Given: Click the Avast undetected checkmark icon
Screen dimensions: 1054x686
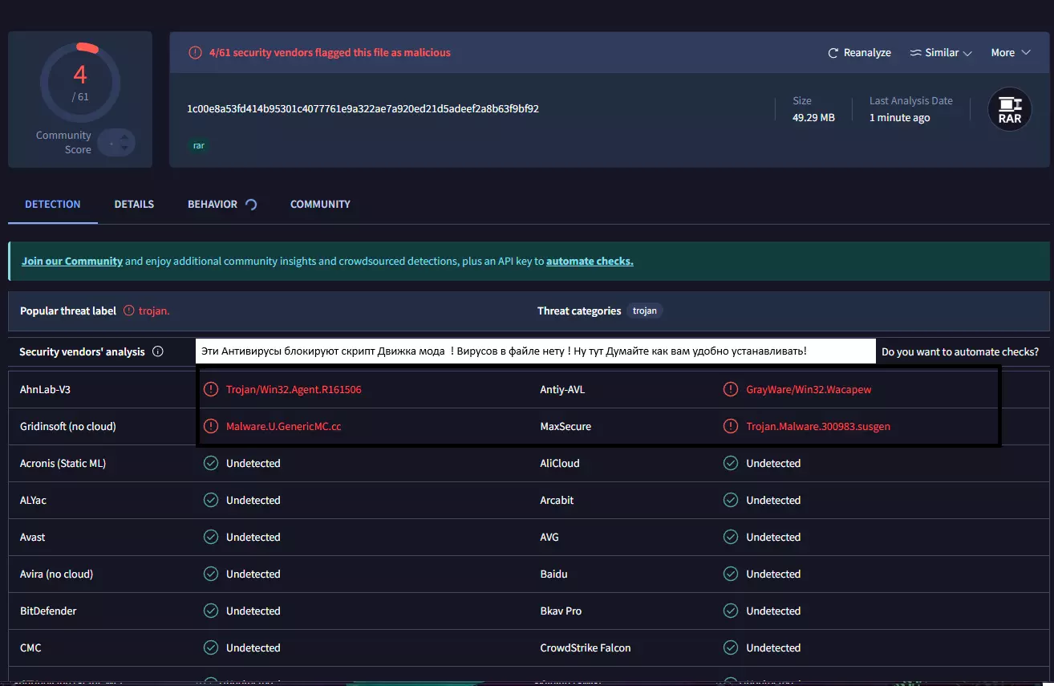Looking at the screenshot, I should tap(211, 538).
